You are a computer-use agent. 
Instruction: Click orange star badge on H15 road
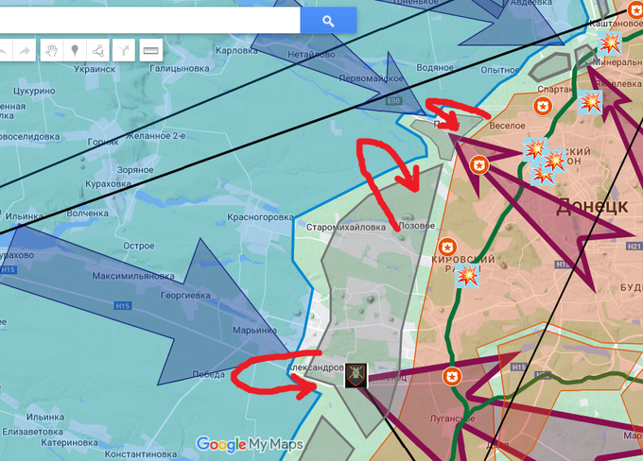pos(452,376)
